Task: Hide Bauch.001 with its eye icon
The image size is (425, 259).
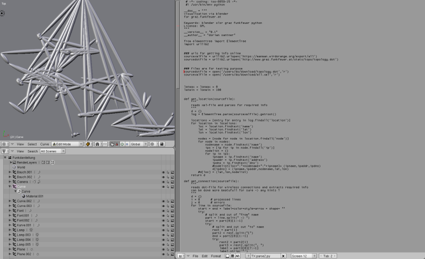Action: click(x=163, y=172)
